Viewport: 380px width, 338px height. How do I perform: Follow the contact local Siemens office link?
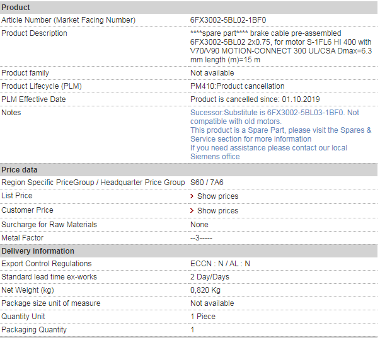[268, 152]
